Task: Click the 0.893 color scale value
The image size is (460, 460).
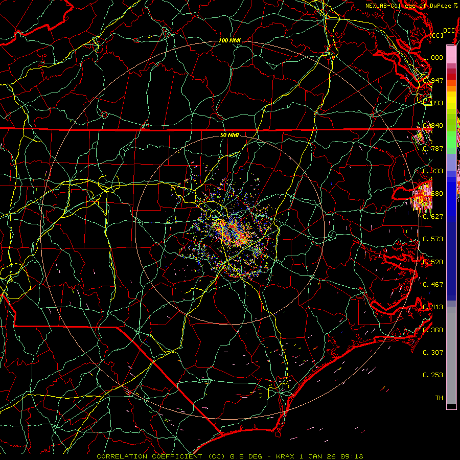Action: coord(433,103)
